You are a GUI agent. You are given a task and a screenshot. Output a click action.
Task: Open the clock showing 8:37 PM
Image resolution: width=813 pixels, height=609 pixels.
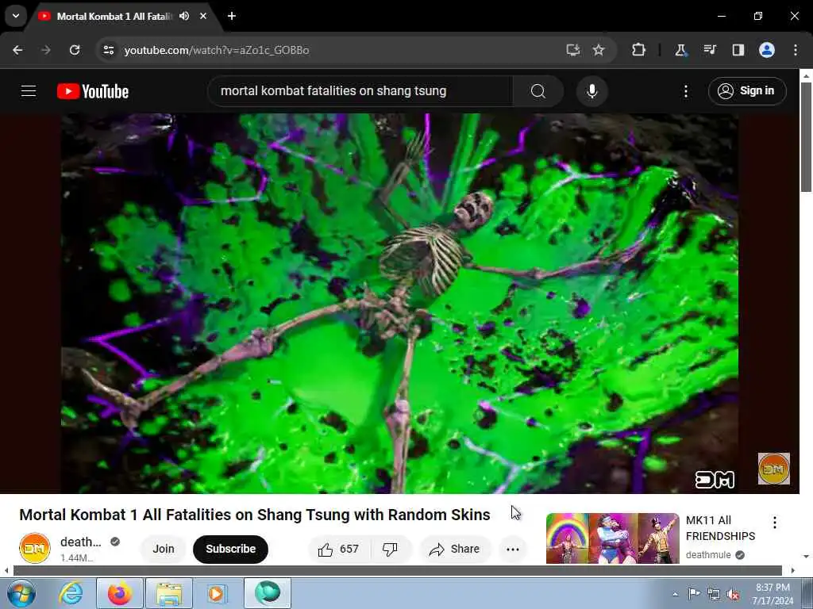(772, 594)
